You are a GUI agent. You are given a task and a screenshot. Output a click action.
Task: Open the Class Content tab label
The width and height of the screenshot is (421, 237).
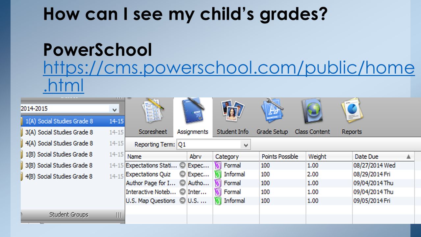pyautogui.click(x=312, y=132)
